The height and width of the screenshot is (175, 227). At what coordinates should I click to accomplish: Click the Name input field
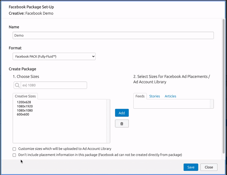pos(113,36)
